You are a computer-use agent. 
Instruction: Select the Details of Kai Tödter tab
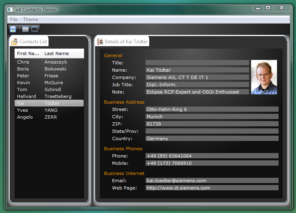126,42
